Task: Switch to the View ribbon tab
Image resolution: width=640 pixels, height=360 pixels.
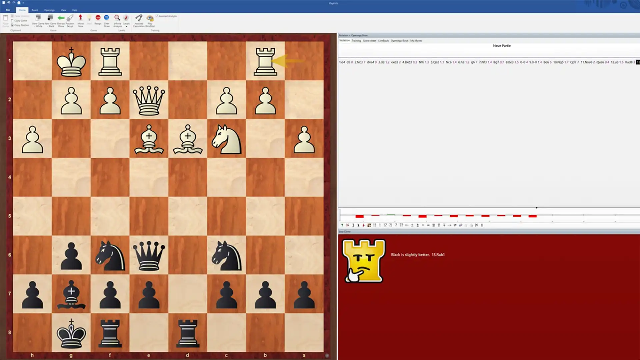Action: click(63, 10)
